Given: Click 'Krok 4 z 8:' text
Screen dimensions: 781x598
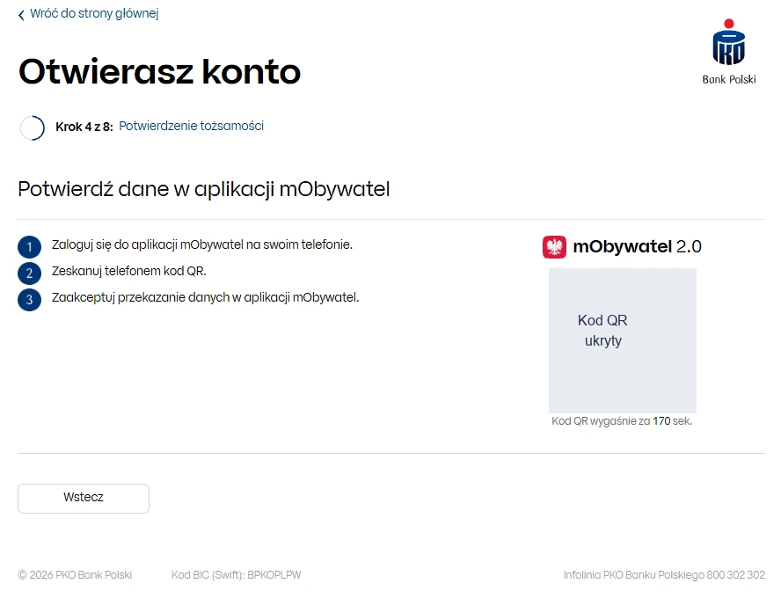Looking at the screenshot, I should (x=84, y=127).
